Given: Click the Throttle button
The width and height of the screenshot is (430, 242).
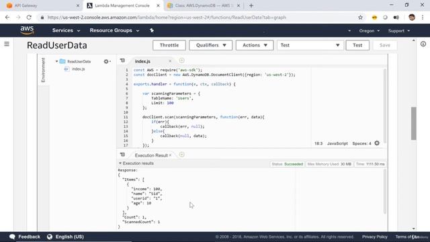Looking at the screenshot, I should click(169, 45).
